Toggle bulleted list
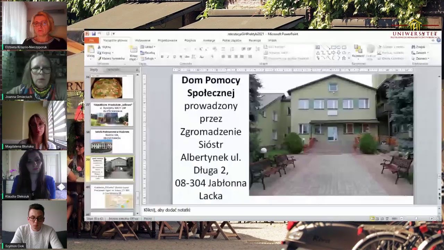Screen dimensions: 444x250 coord(223,49)
